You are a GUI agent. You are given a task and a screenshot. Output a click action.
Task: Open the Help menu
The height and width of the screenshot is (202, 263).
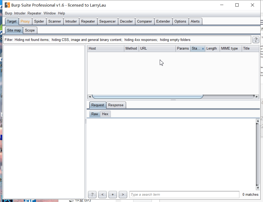tap(61, 13)
